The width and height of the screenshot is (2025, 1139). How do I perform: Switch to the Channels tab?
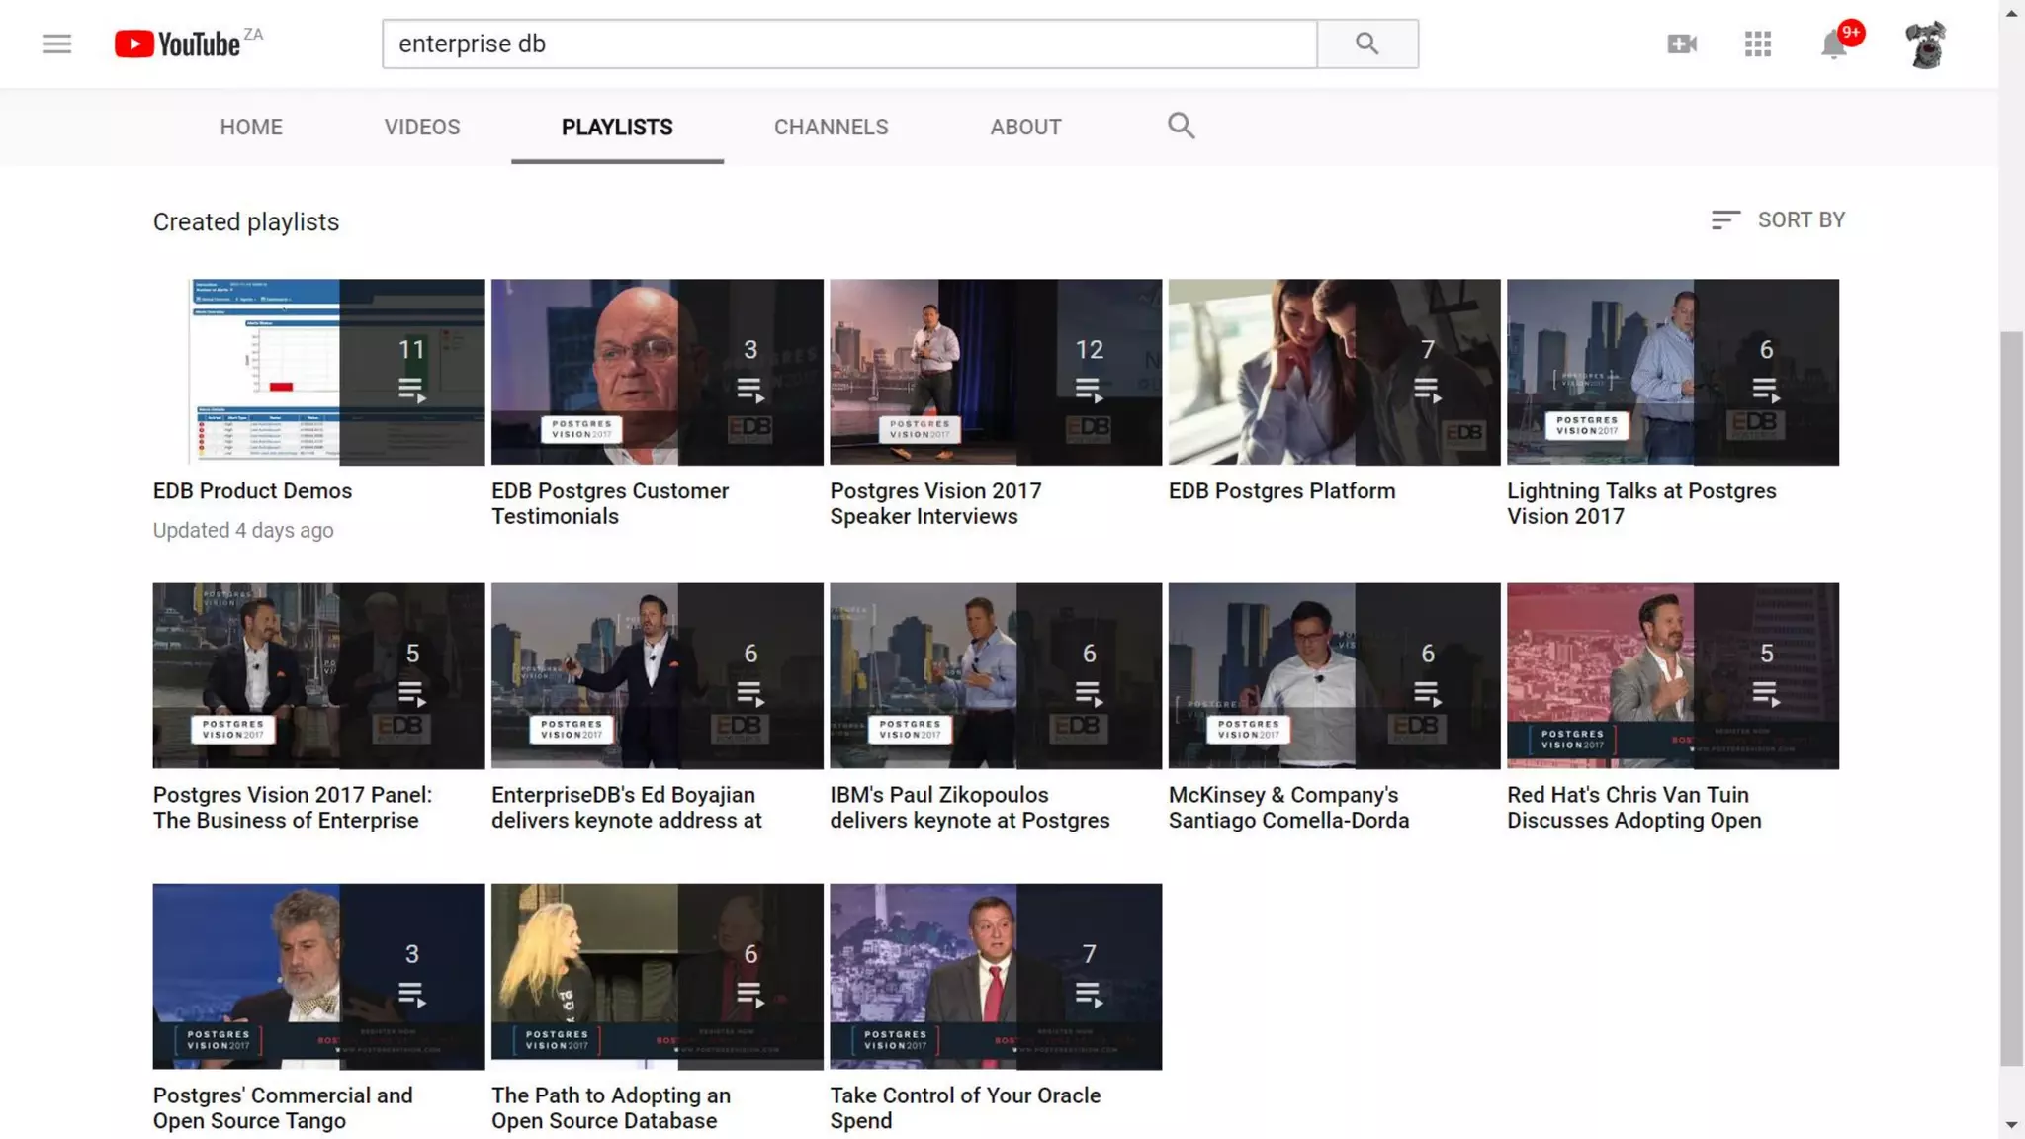pyautogui.click(x=831, y=127)
